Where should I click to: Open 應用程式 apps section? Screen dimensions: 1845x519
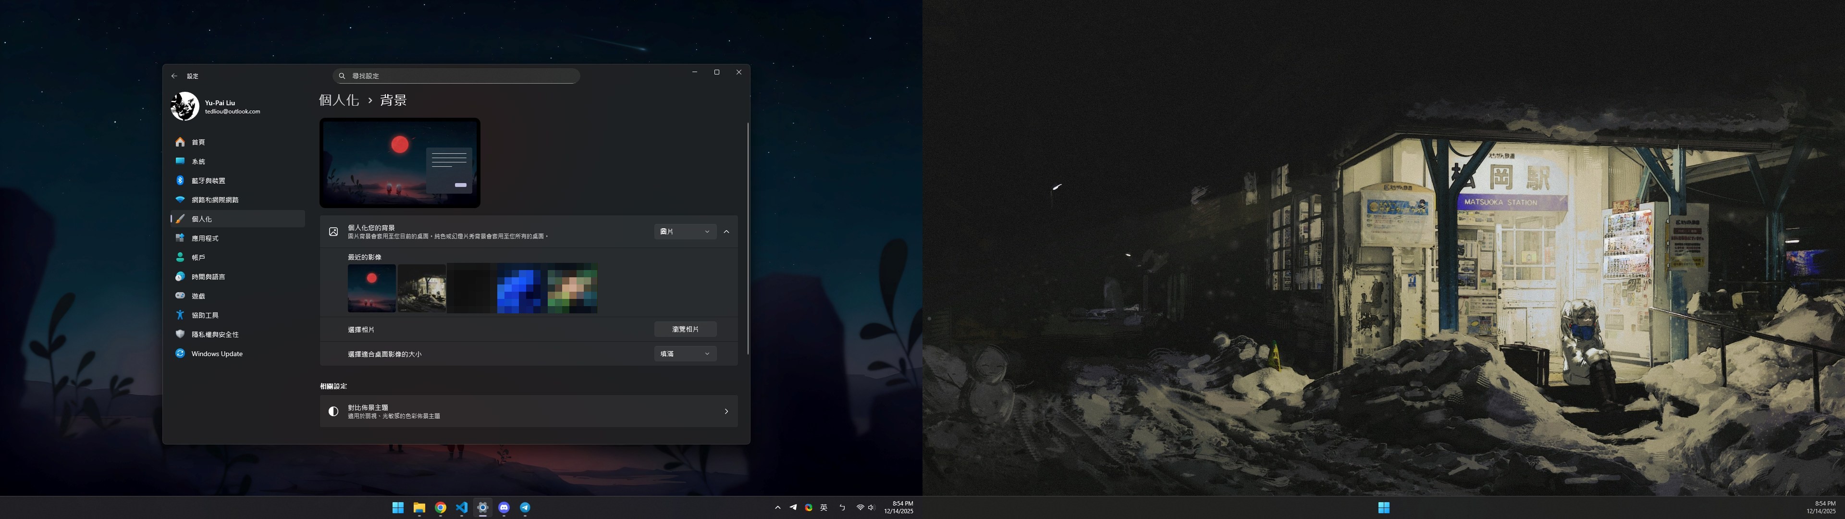point(205,238)
